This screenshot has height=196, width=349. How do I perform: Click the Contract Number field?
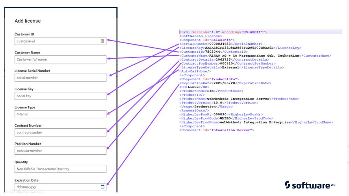(60, 133)
